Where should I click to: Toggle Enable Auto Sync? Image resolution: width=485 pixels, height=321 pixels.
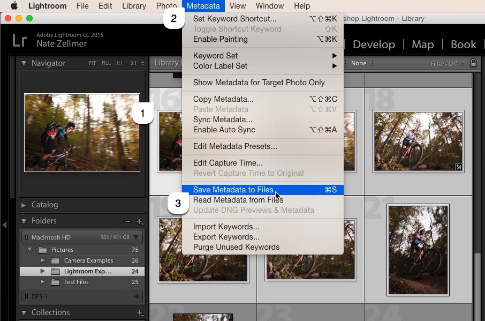coord(263,130)
